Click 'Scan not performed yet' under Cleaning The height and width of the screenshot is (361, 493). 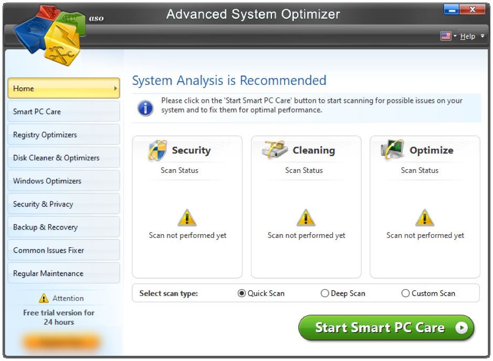coord(306,235)
